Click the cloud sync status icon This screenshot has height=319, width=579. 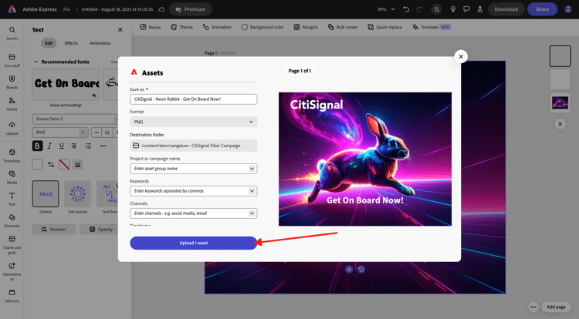[x=161, y=9]
